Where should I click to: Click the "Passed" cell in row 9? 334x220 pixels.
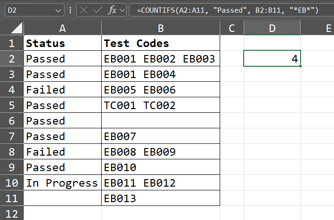[x=63, y=167]
